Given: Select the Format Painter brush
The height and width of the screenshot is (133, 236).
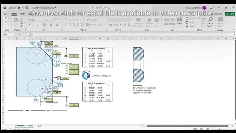Looking at the screenshot, I should point(21,26).
